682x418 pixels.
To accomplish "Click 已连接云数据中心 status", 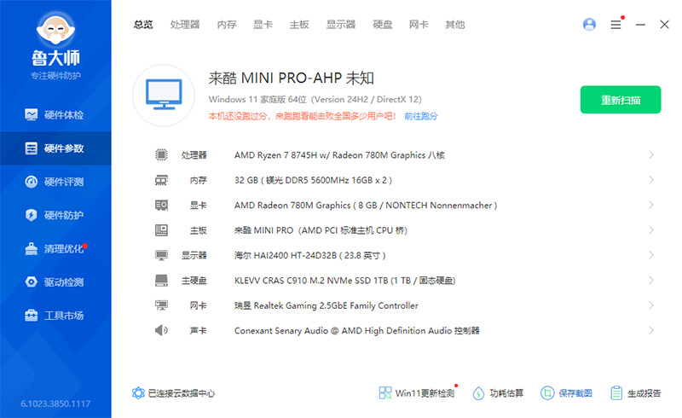I will pyautogui.click(x=174, y=393).
